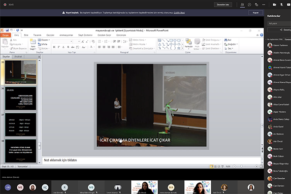Select the right arrow shape in gallery
The height and width of the screenshot is (194, 291).
pos(171,44)
